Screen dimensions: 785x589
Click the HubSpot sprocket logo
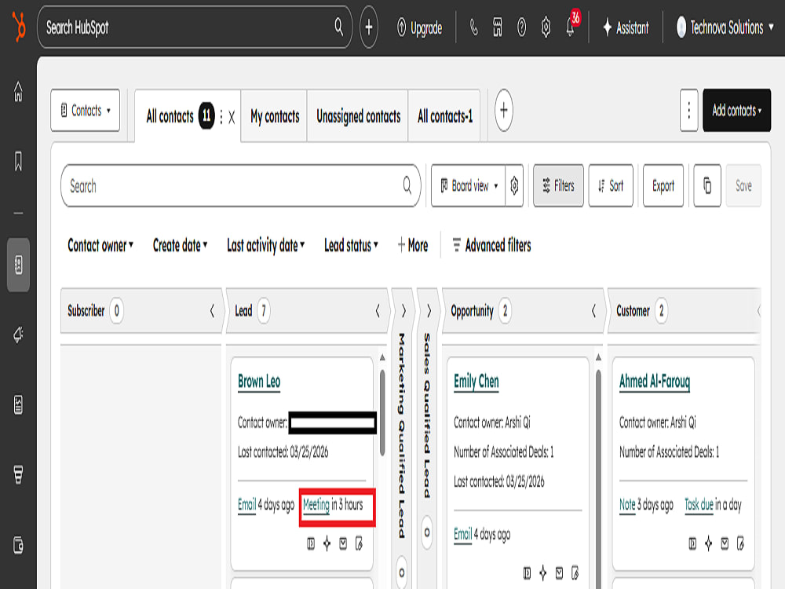(x=19, y=27)
